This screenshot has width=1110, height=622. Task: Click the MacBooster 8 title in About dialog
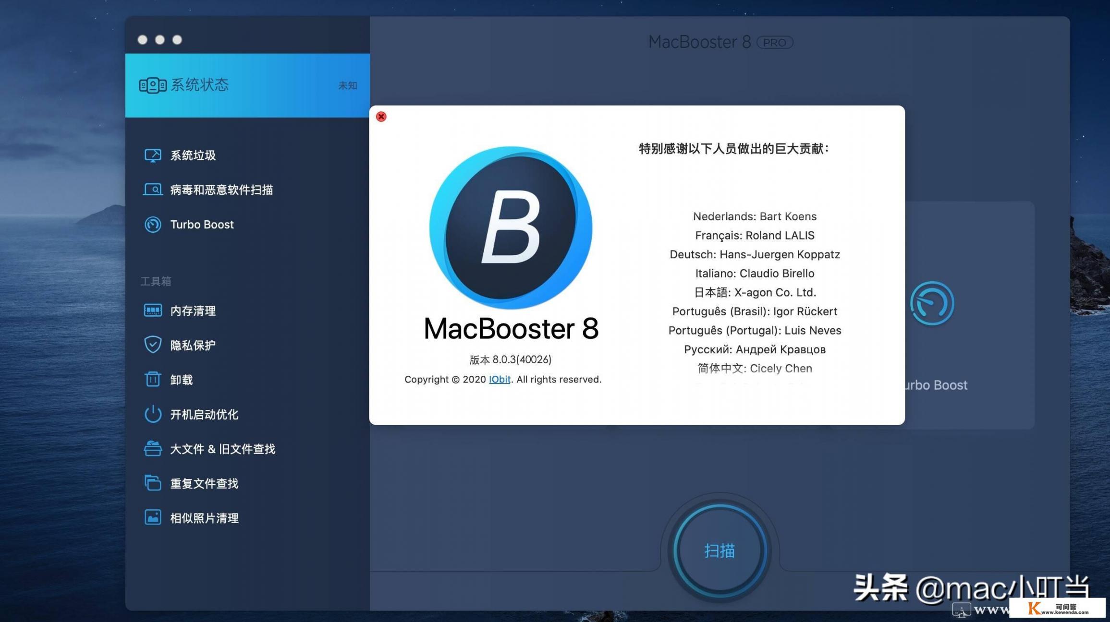pyautogui.click(x=511, y=329)
